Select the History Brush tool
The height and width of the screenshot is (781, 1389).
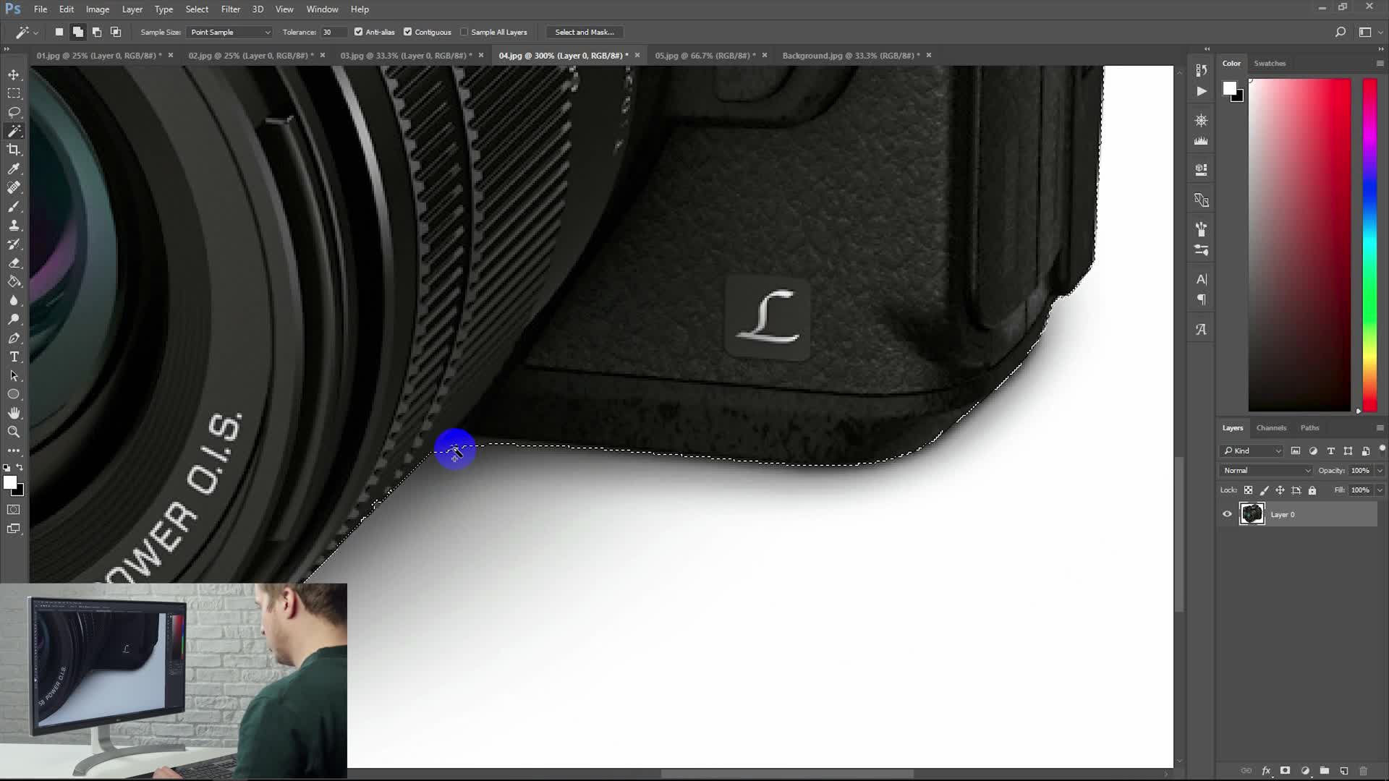[14, 244]
